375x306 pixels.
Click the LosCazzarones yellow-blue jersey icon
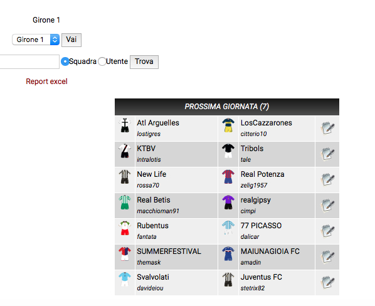[228, 125]
